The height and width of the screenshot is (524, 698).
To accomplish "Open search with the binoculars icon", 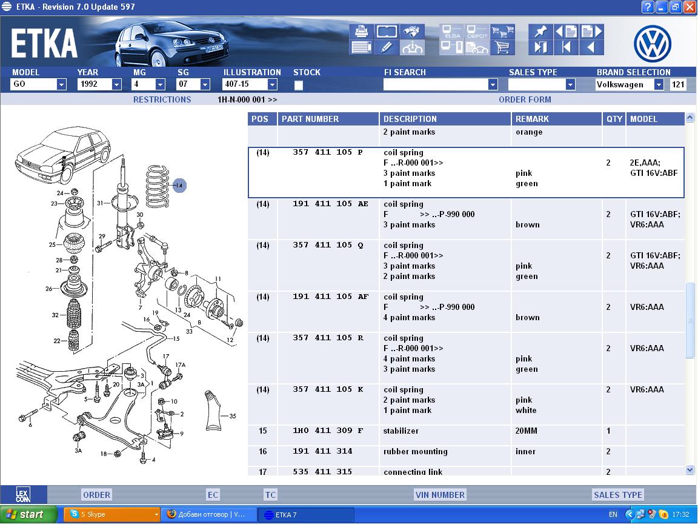I will pos(413,32).
